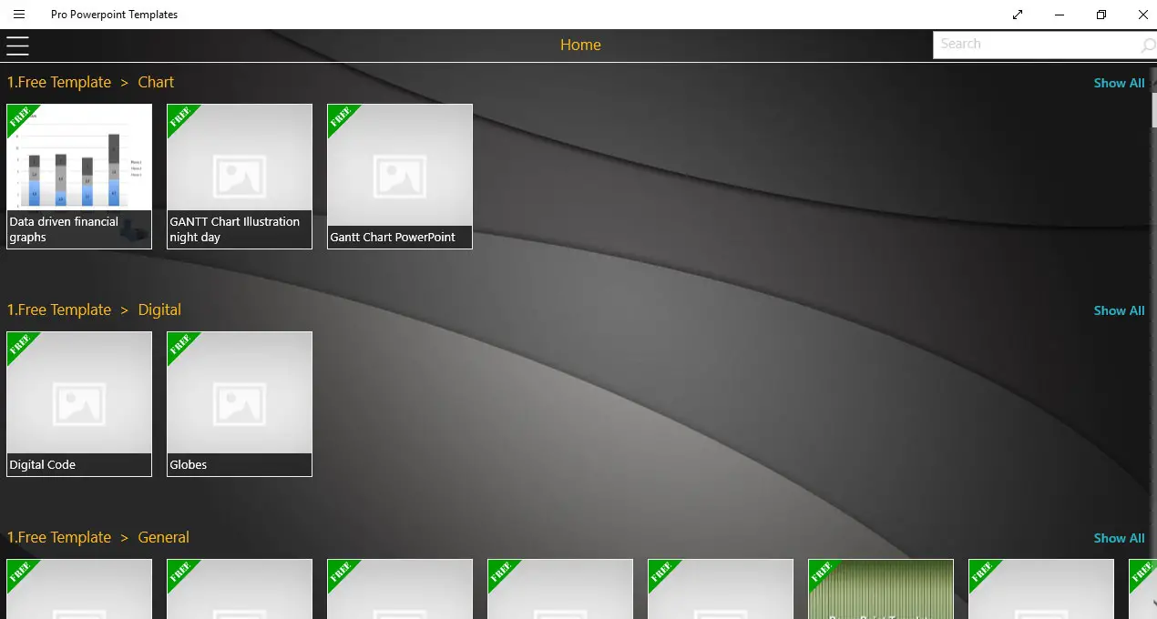Open Data driven financial graphs template
The width and height of the screenshot is (1157, 619).
[79, 177]
